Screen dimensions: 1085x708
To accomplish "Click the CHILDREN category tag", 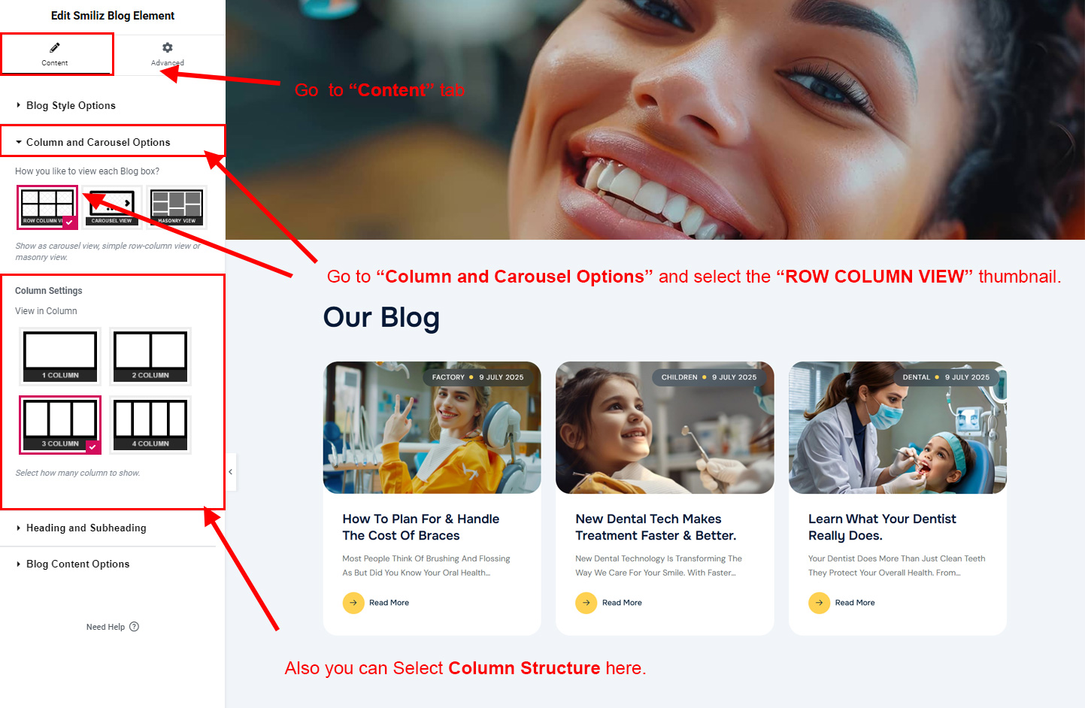I will 679,377.
